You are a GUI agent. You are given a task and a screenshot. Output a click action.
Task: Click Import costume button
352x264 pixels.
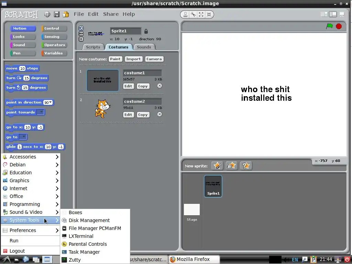[x=134, y=59]
